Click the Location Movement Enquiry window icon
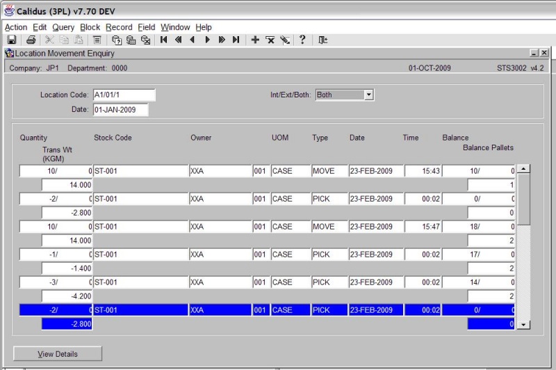Image resolution: width=556 pixels, height=370 pixels. tap(9, 54)
